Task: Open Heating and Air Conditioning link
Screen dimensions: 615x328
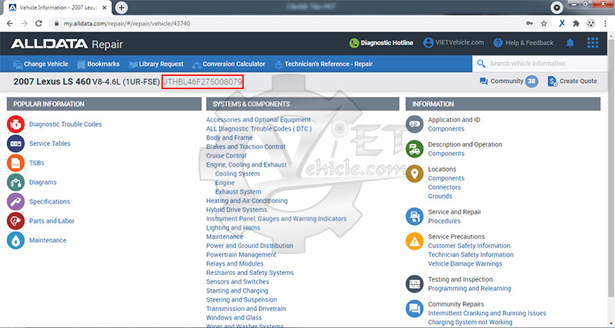Action: (247, 200)
